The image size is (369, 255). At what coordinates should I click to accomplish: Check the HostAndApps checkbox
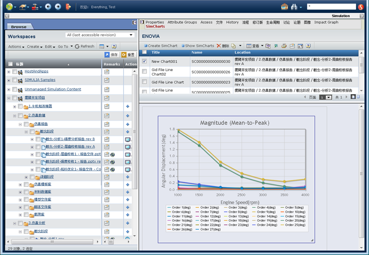15,71
